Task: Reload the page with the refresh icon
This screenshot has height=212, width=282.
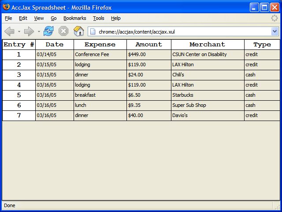Action: [x=48, y=31]
